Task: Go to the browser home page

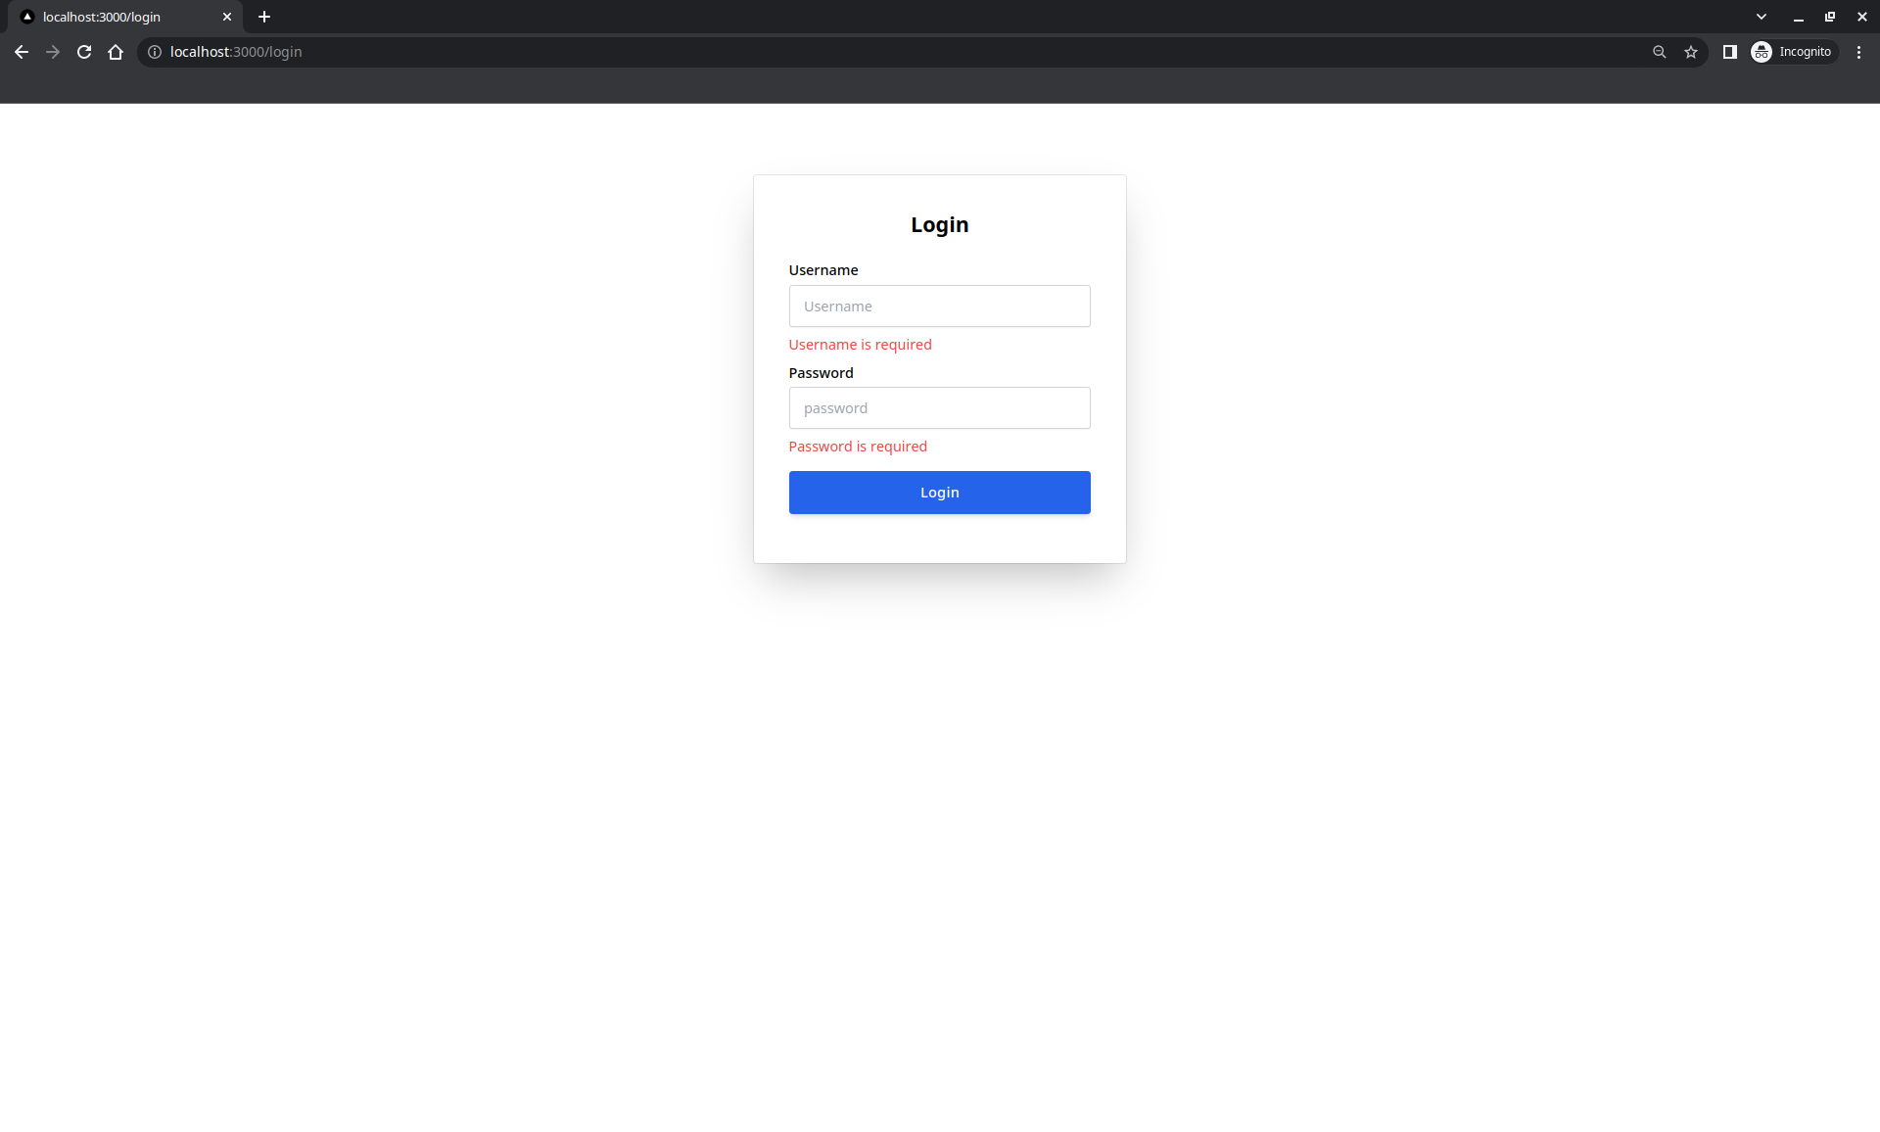Action: [x=116, y=52]
